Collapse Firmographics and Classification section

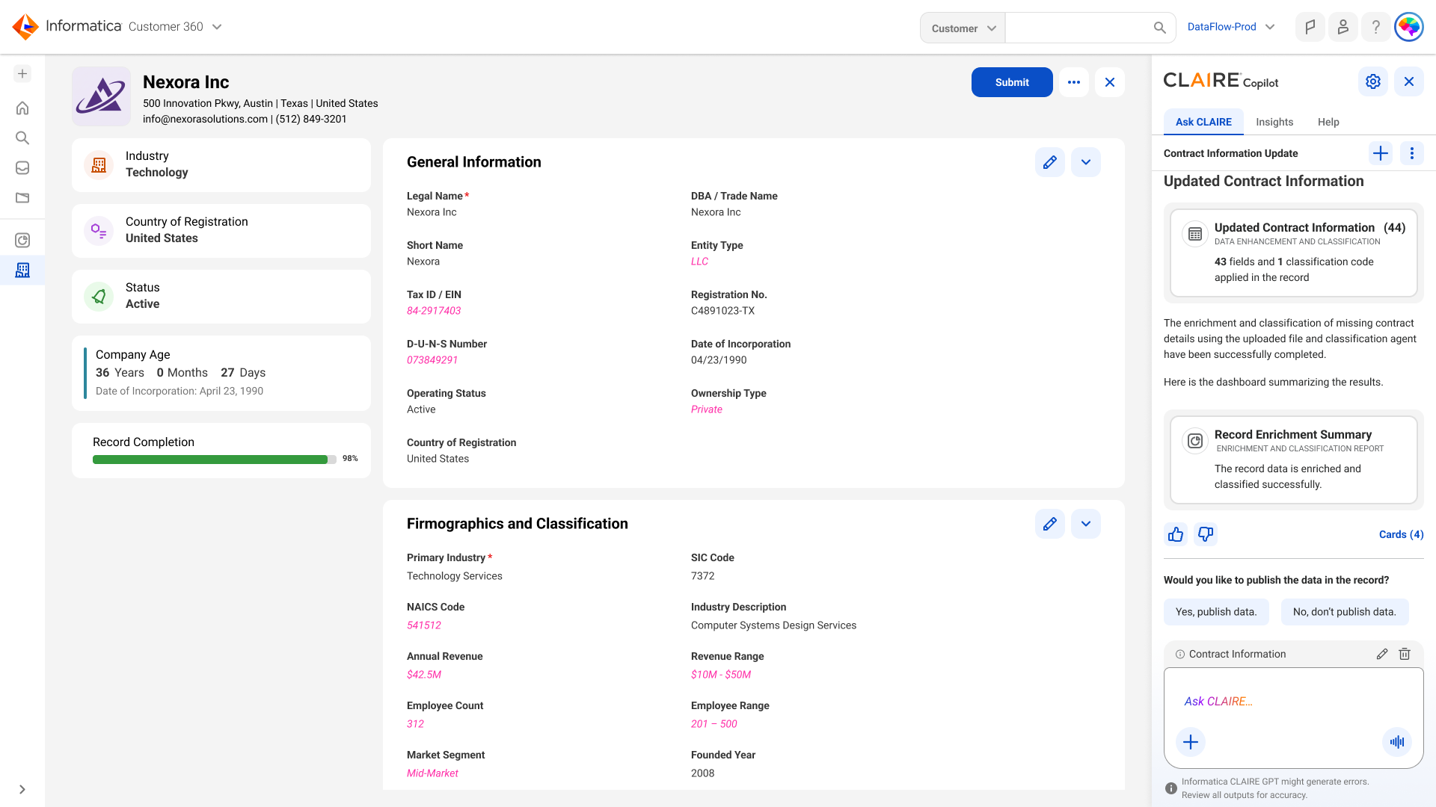tap(1086, 524)
